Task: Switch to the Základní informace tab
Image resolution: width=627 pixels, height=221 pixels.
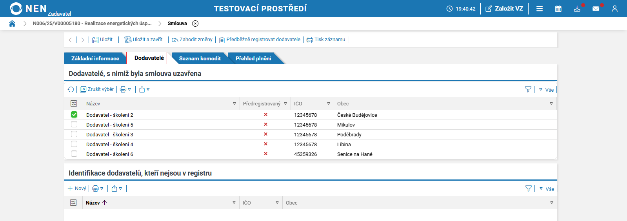Action: tap(95, 58)
